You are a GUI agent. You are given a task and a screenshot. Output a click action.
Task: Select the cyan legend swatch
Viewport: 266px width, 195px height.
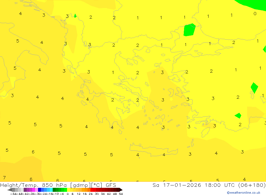tap(51, 190)
